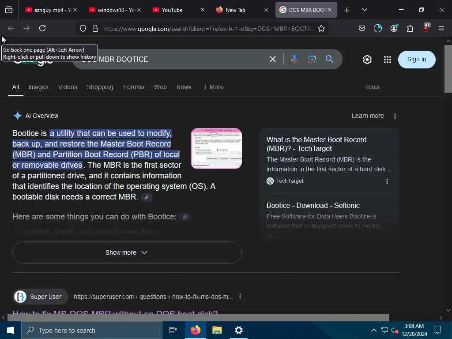Screen dimensions: 452x339
Task: Search by image with Google Lens
Action: click(312, 59)
